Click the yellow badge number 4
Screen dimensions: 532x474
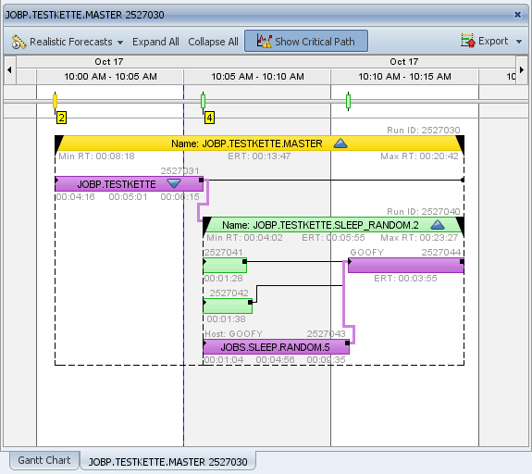click(x=209, y=118)
